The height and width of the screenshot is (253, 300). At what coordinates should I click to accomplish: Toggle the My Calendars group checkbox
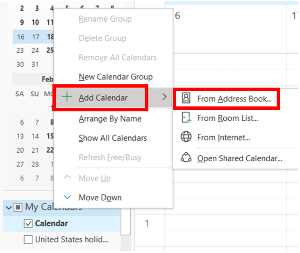click(x=18, y=207)
